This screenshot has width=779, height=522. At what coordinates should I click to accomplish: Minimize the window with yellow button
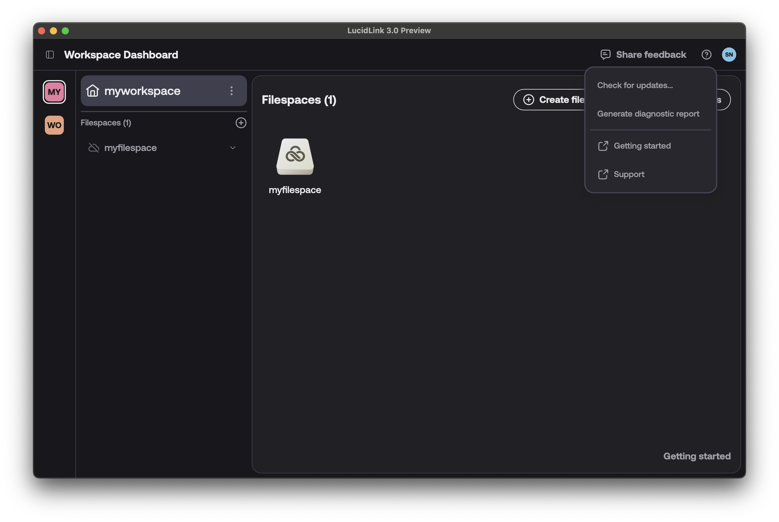click(x=53, y=31)
